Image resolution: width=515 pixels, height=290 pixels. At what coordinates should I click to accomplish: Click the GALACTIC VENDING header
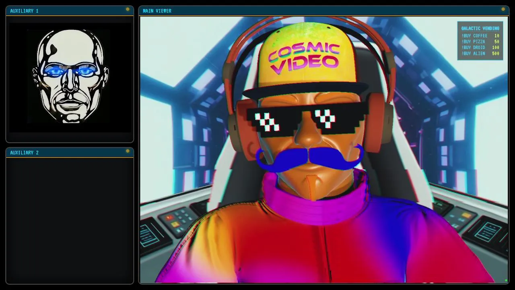[x=480, y=28]
